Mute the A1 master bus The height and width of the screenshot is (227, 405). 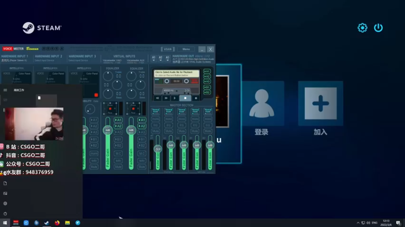tap(155, 131)
